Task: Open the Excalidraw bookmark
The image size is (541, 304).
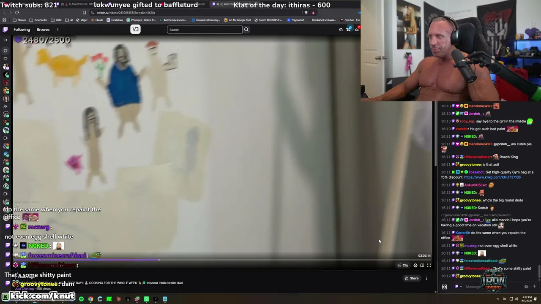Action: click(115, 20)
